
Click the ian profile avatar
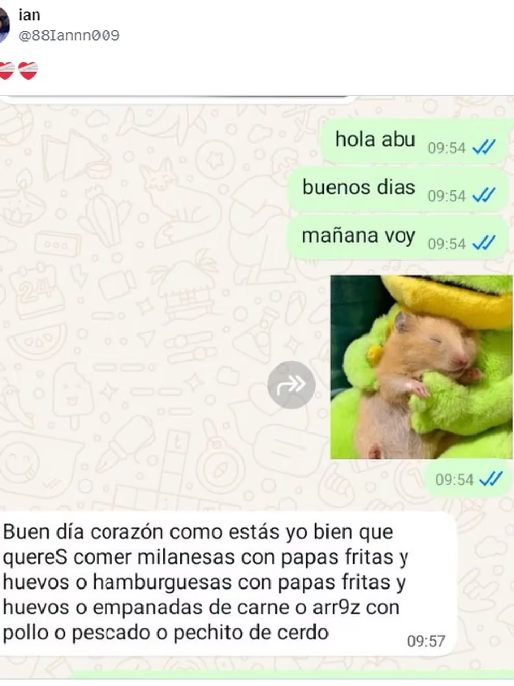pyautogui.click(x=4, y=25)
